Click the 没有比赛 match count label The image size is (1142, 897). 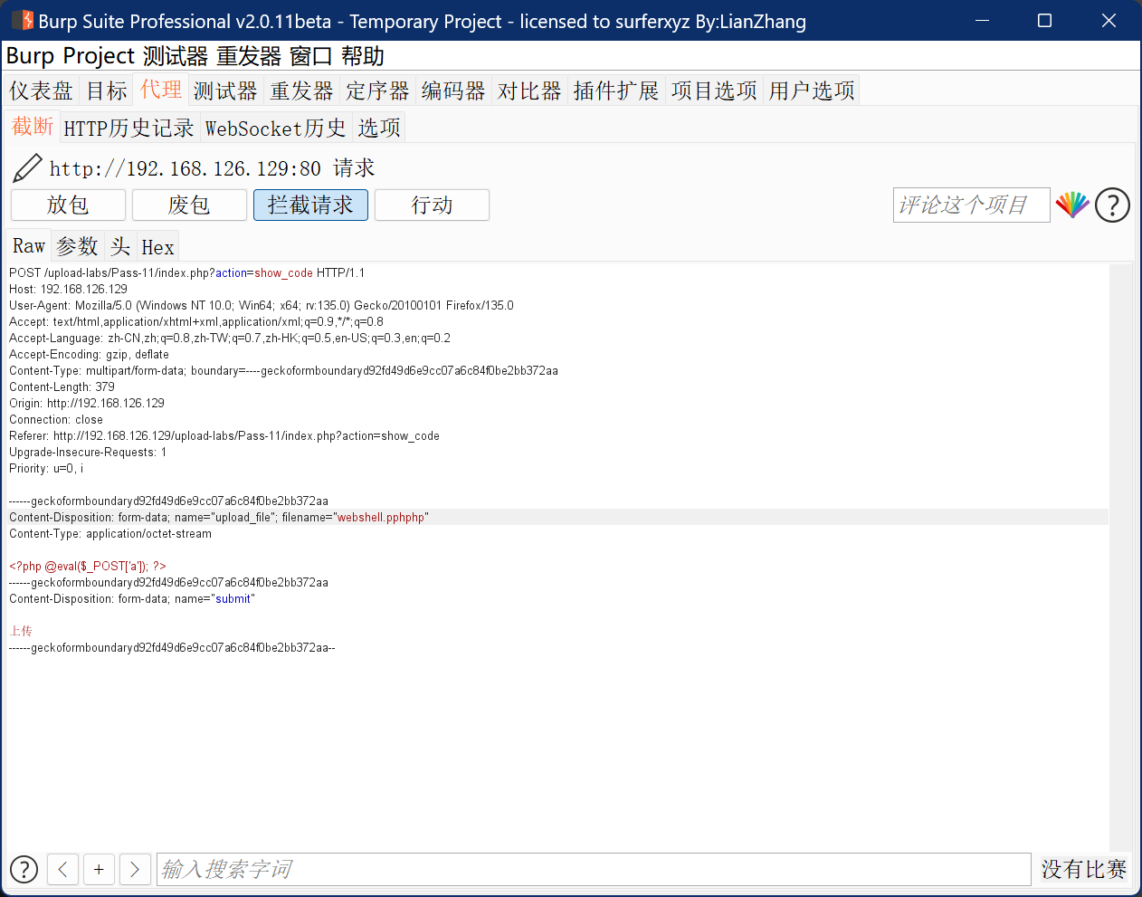tap(1083, 869)
